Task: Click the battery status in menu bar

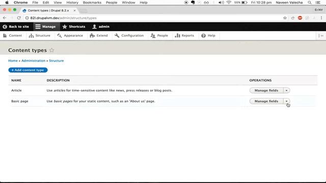Action: [x=241, y=3]
